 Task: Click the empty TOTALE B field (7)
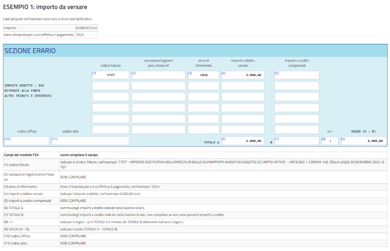point(296,141)
